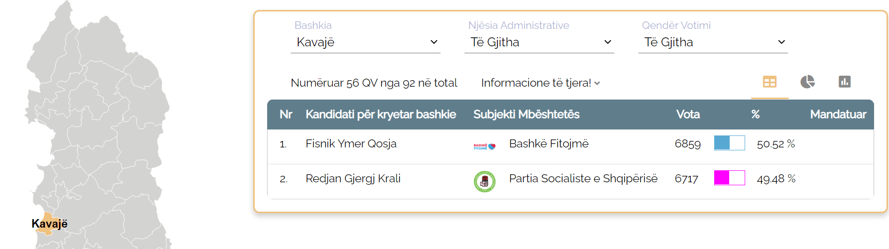This screenshot has height=249, width=889.
Task: Click the Partia Socialiste party logo
Action: [x=484, y=181]
